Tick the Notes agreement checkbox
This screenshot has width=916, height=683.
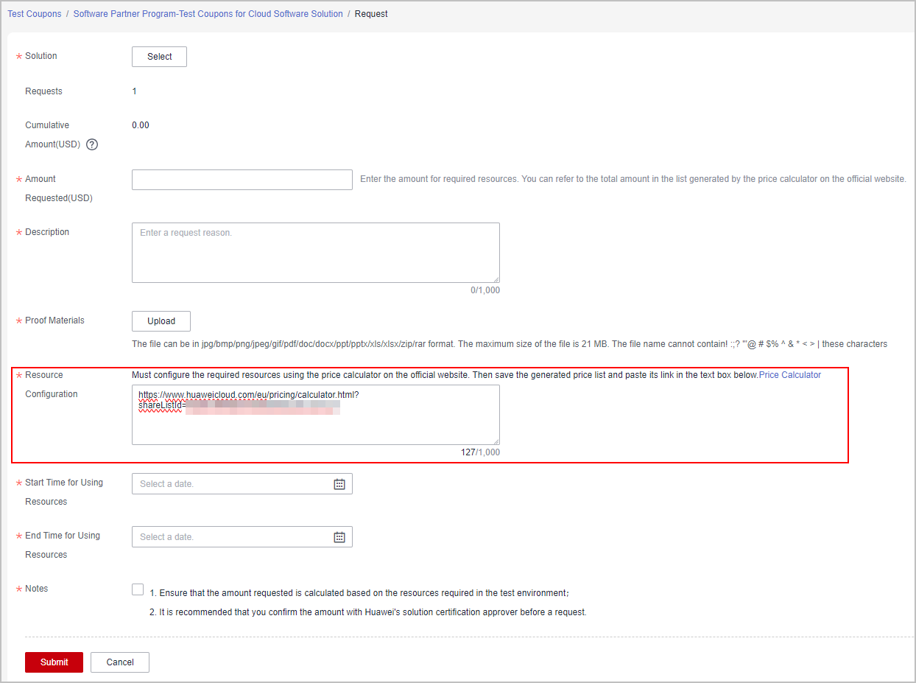pos(138,589)
